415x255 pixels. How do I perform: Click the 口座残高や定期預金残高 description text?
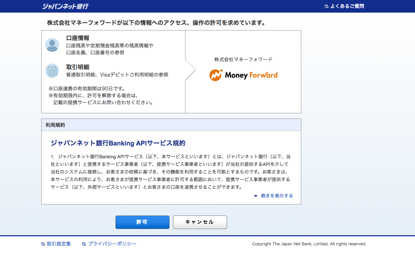tap(110, 49)
